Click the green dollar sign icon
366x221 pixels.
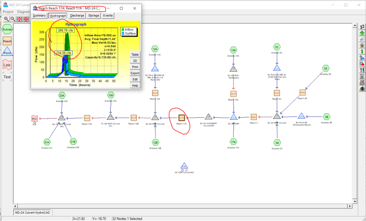tap(362, 52)
